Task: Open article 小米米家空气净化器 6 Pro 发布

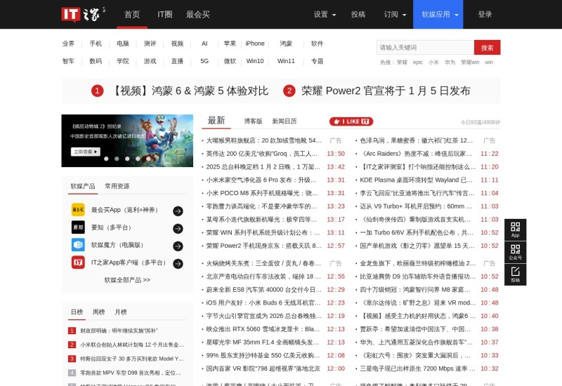Action: (261, 180)
